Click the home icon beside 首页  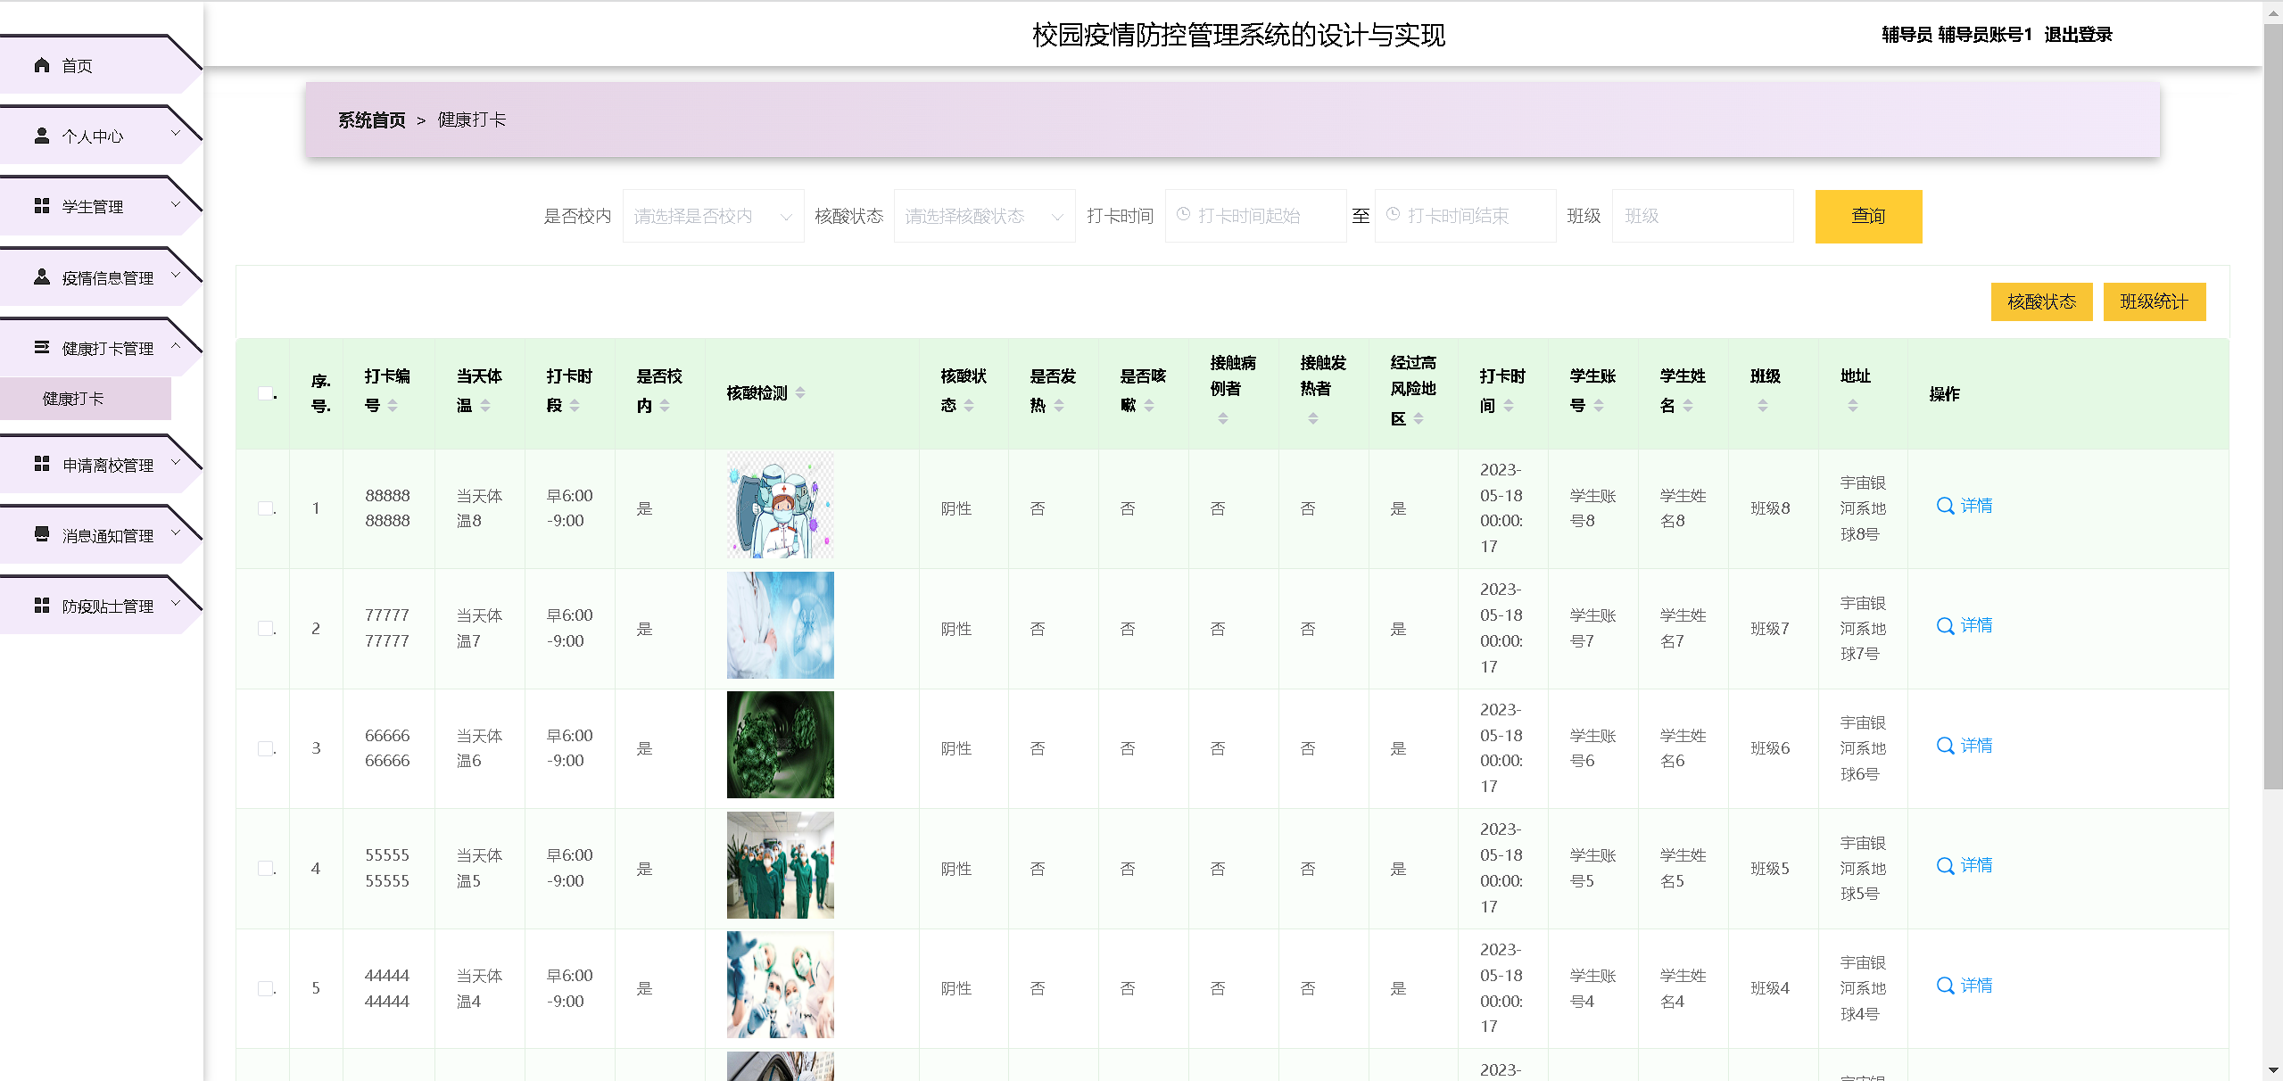[x=41, y=65]
